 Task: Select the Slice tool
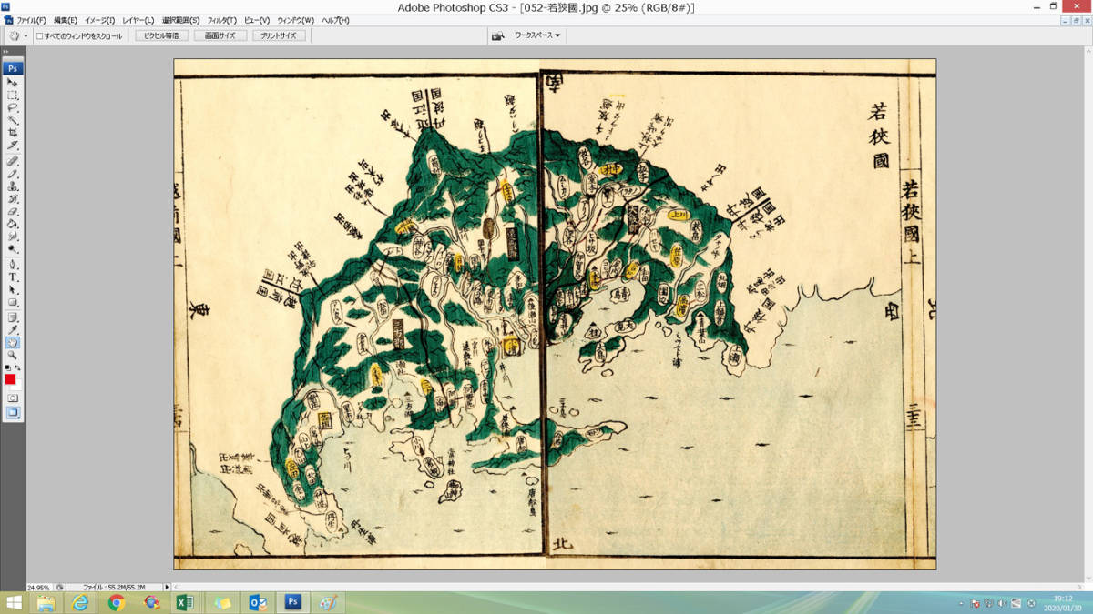(13, 146)
